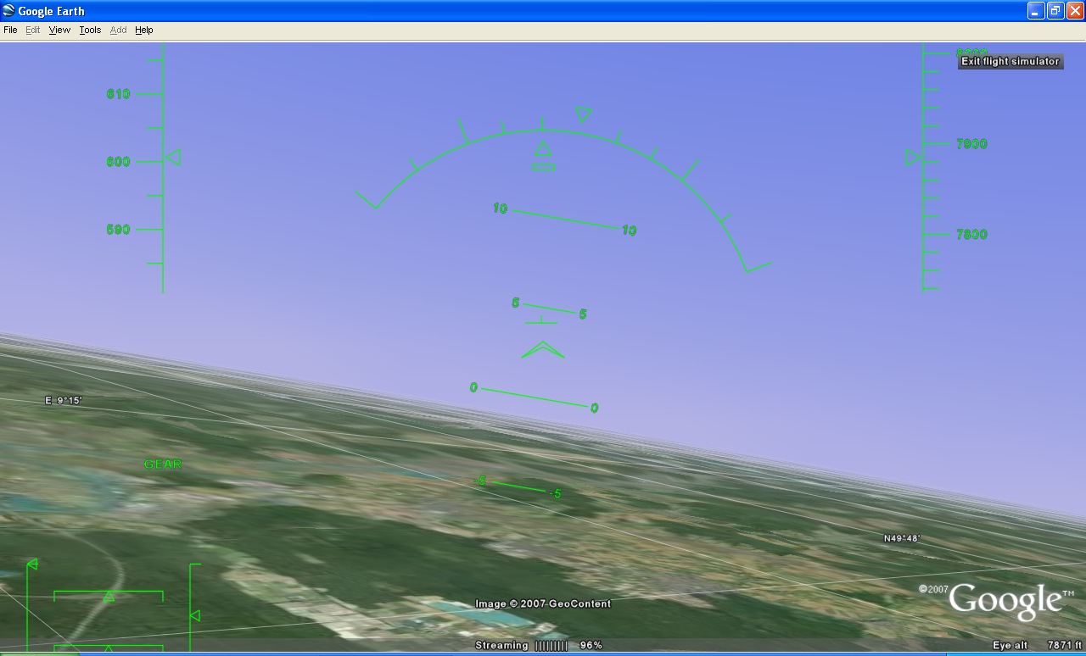
Task: Click the bank angle pointer triangle on the arc
Action: pyautogui.click(x=583, y=114)
